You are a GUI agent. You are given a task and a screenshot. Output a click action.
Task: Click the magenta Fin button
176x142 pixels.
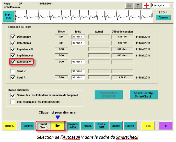[166, 126]
